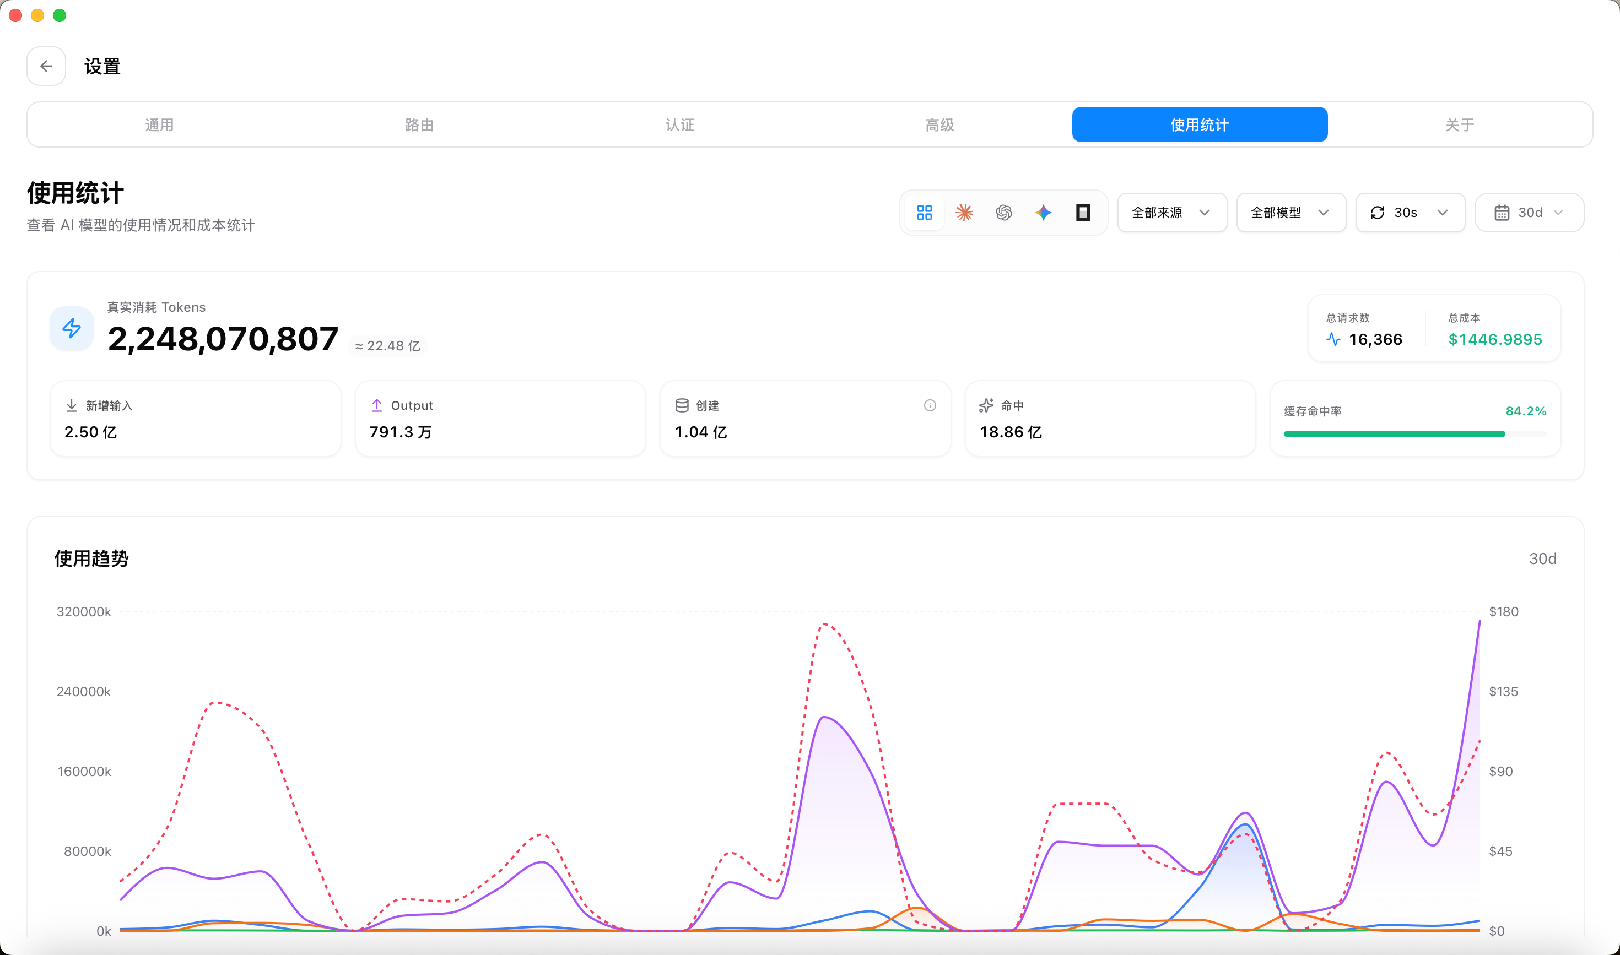
Task: Click the 84.2% cache hit rate
Action: 1526,410
